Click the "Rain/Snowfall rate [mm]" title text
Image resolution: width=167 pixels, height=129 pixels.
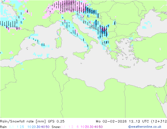pyautogui.click(x=23, y=121)
